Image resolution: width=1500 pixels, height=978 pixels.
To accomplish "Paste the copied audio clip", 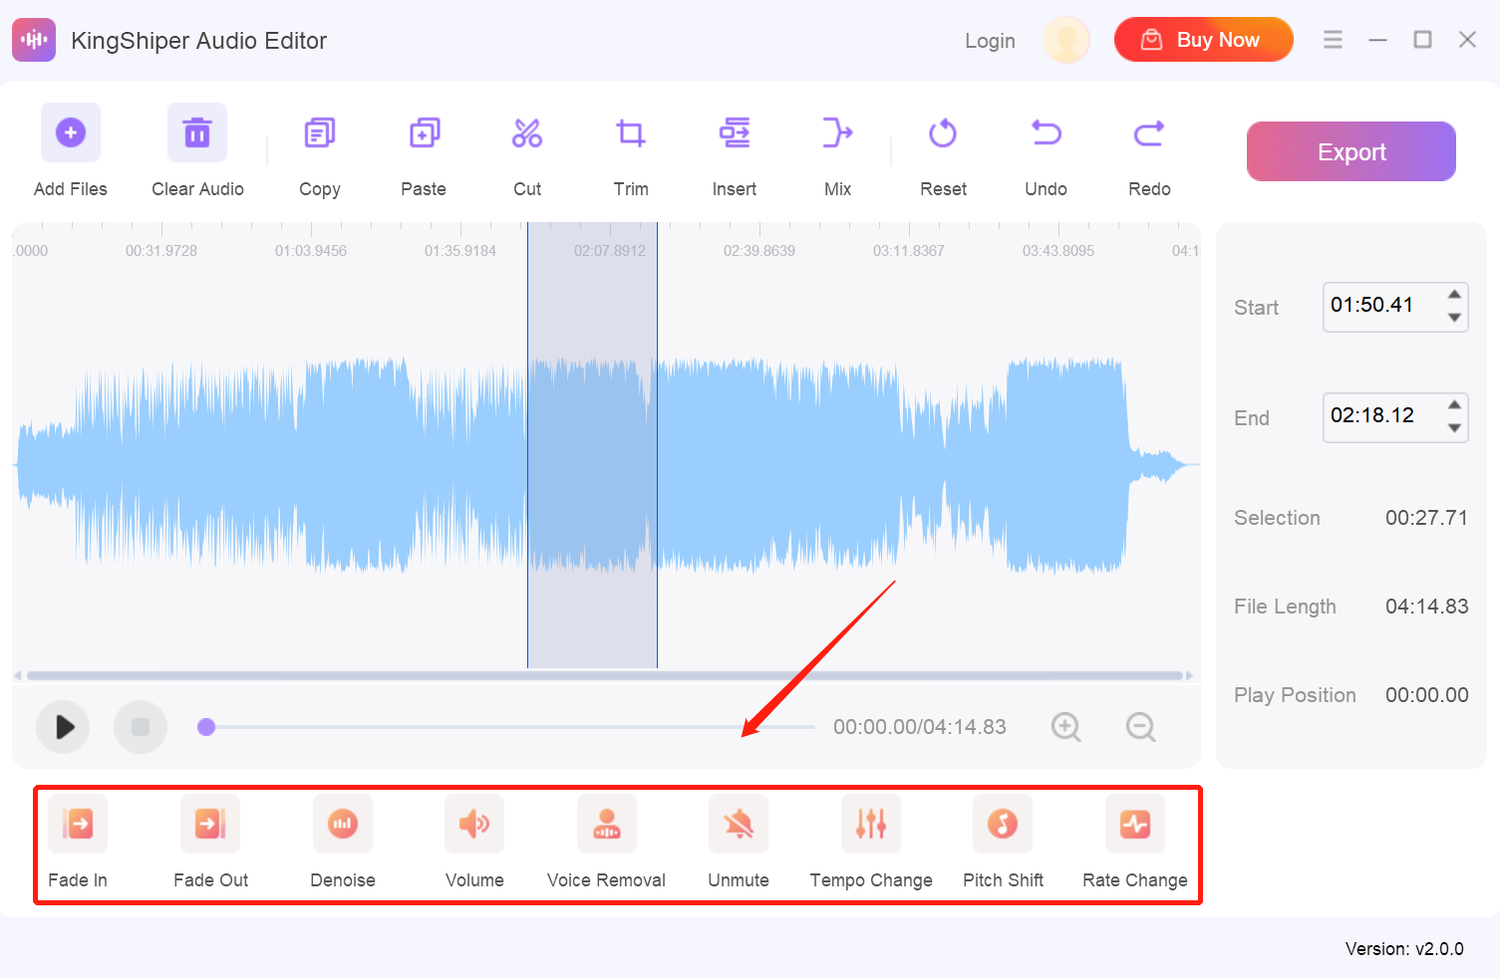I will point(425,132).
